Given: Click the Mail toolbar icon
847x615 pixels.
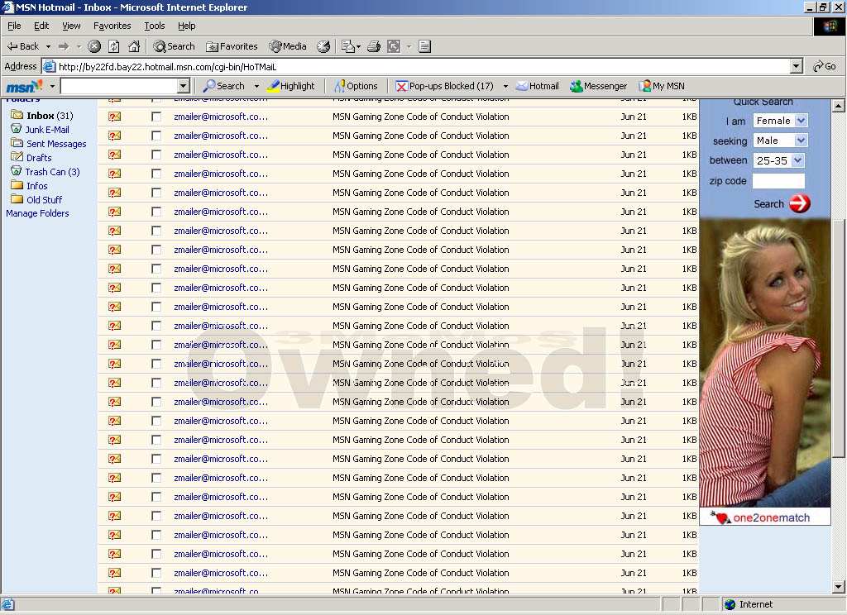Looking at the screenshot, I should (x=347, y=46).
